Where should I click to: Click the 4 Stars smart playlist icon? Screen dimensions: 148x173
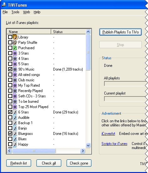point(15,59)
